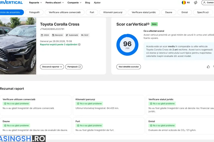This screenshot has height=142, width=214.
Task: Open the megaphone announcements icon
Action: 196,3
